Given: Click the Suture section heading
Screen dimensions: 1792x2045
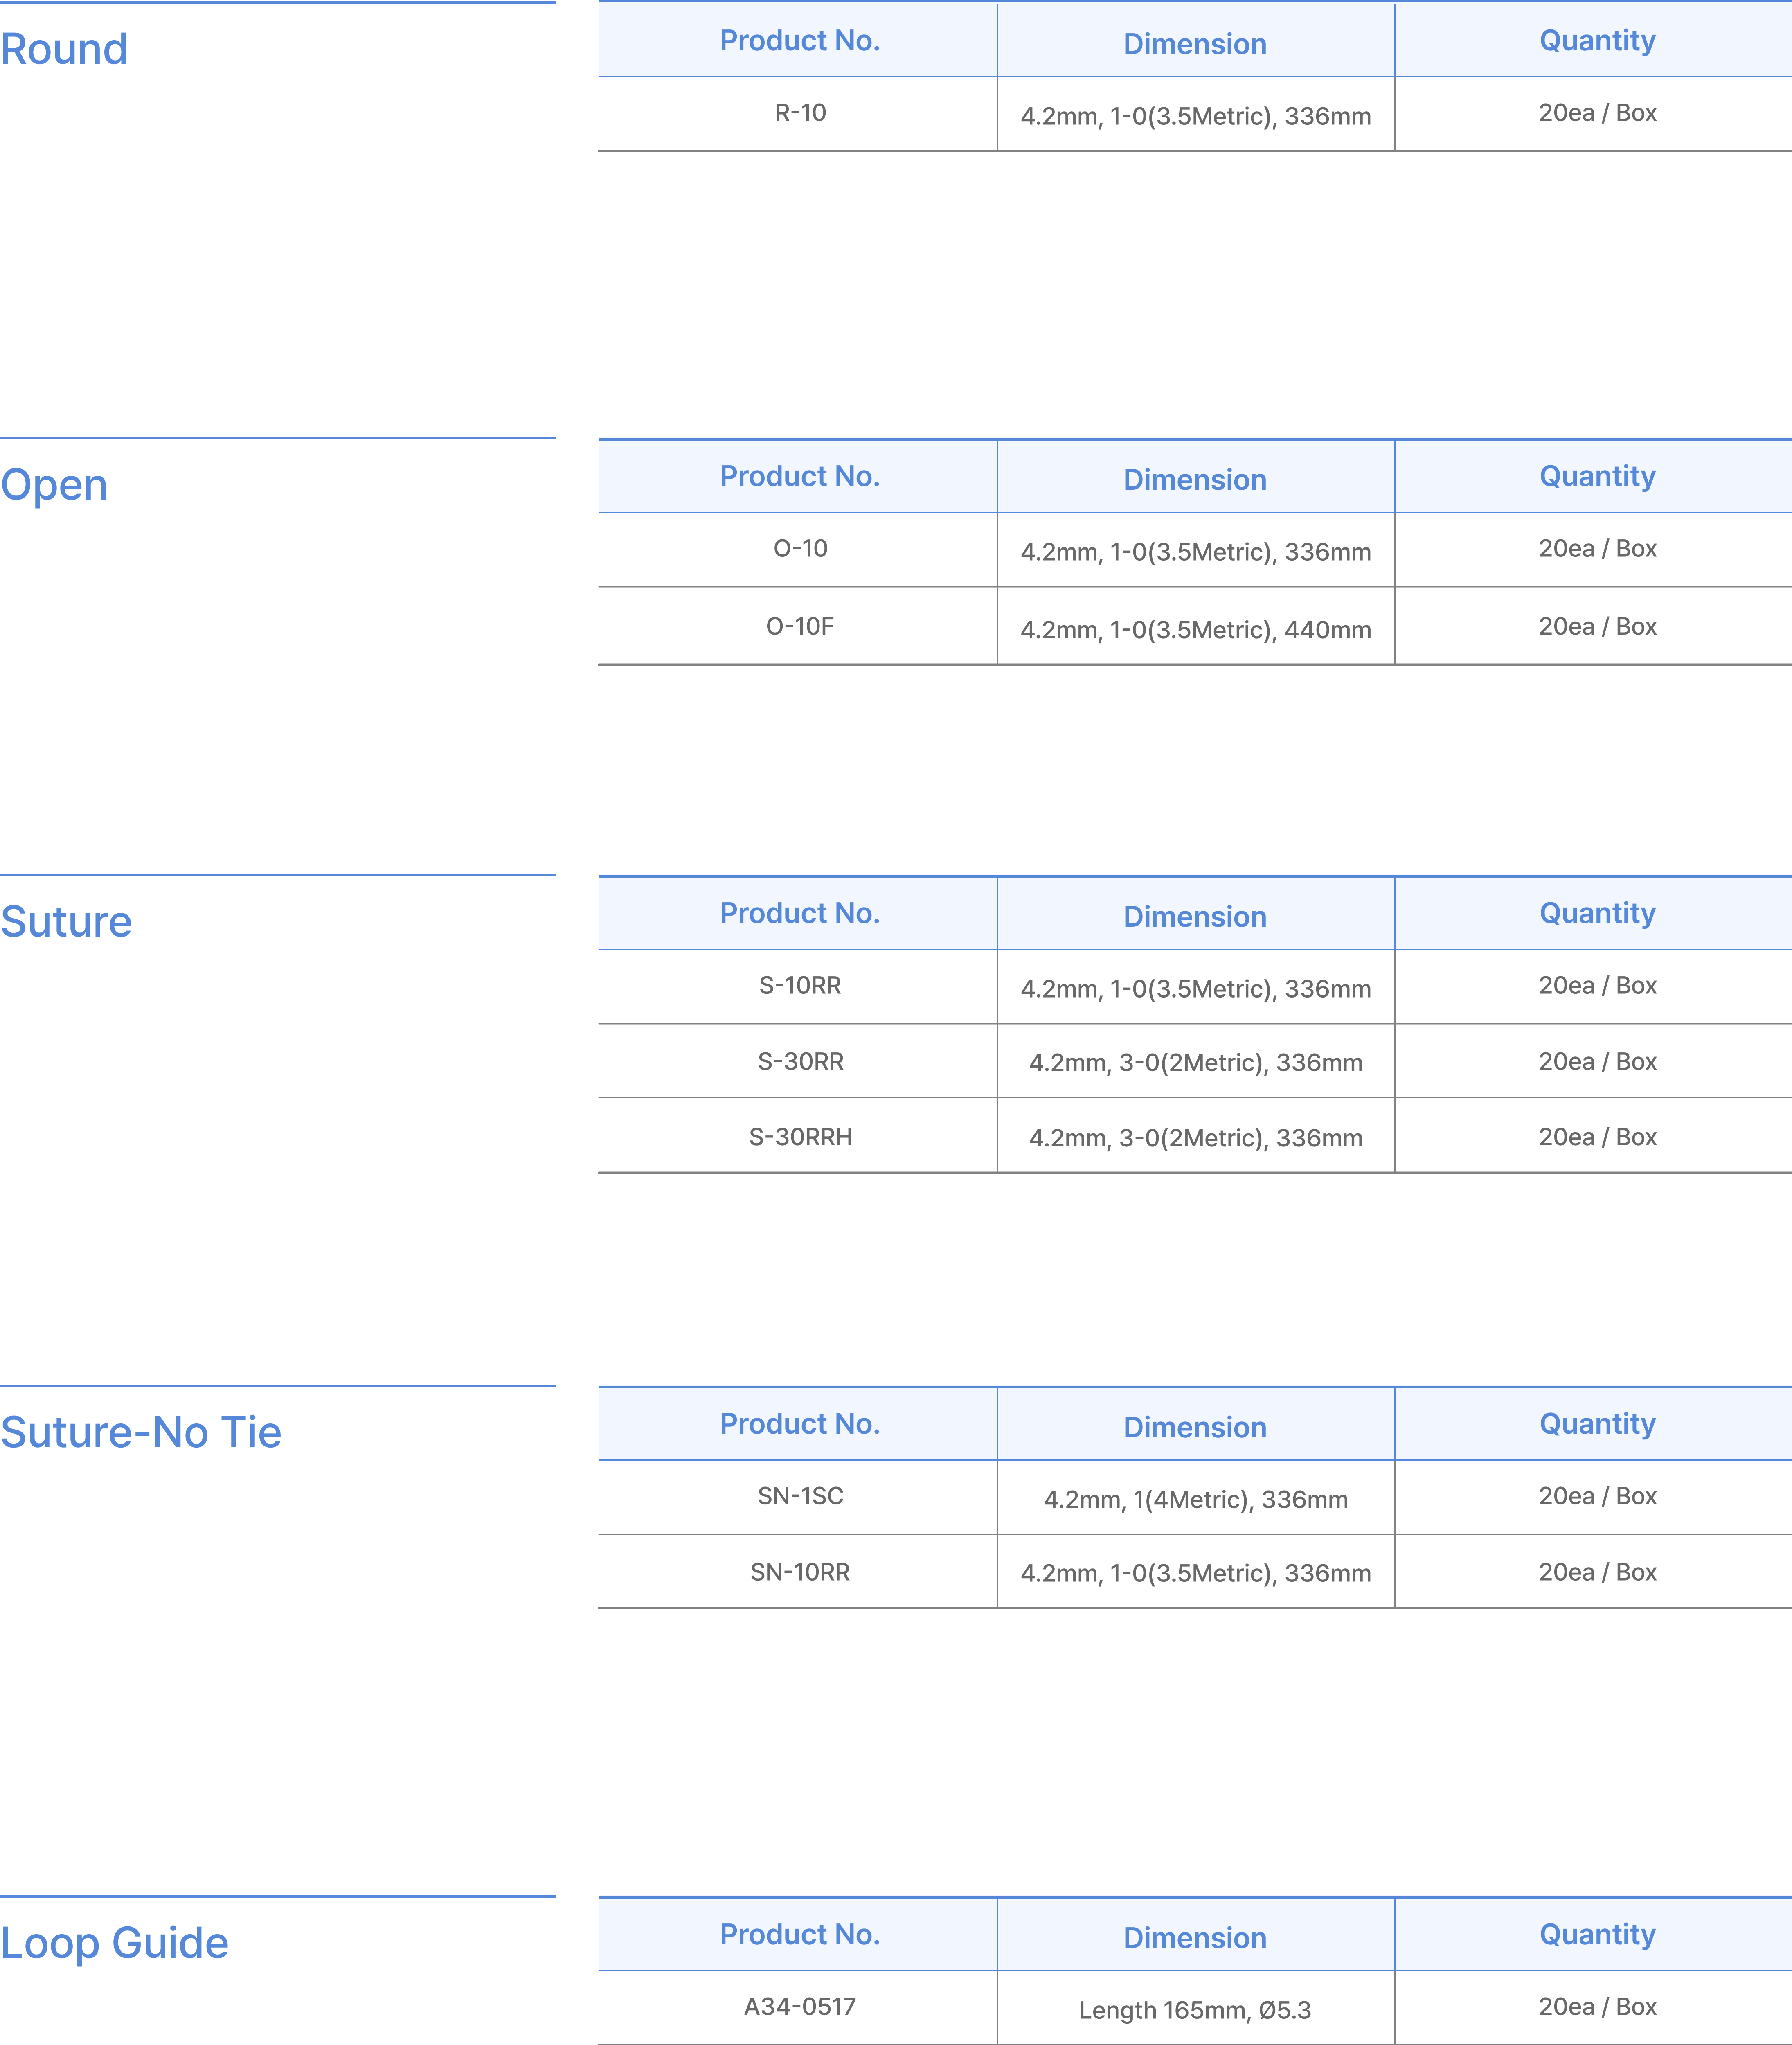Looking at the screenshot, I should tap(66, 922).
